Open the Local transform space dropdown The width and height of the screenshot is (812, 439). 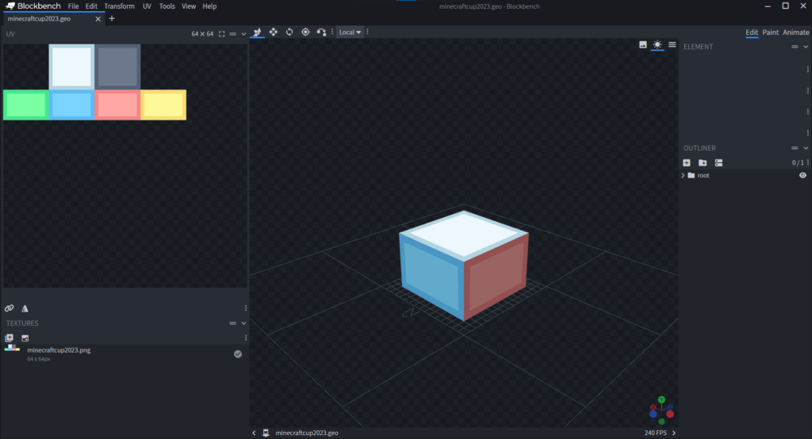coord(349,32)
